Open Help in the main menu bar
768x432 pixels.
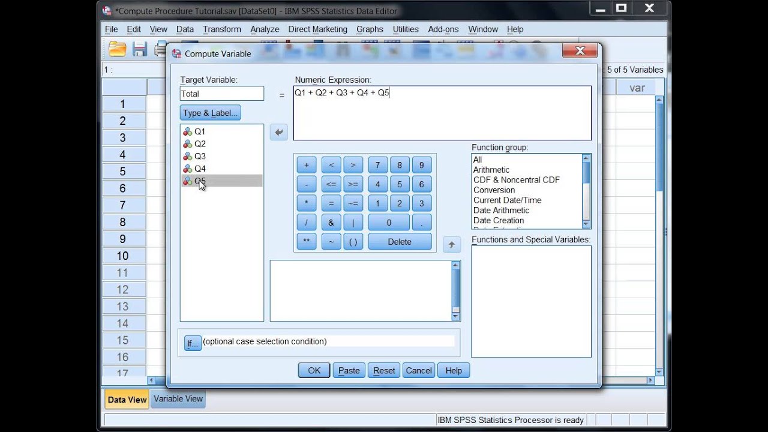[515, 29]
